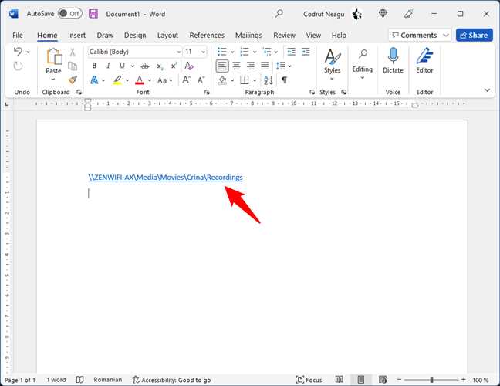Click the Cut scissors icon

[x=73, y=52]
